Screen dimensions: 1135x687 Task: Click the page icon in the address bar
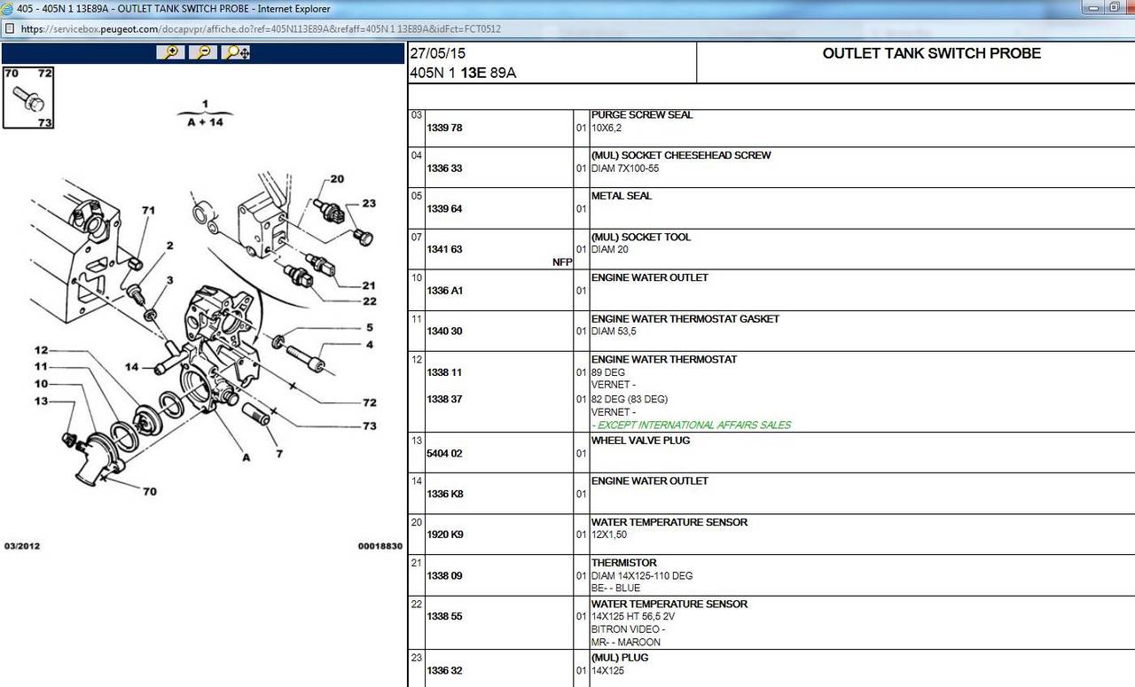9,28
